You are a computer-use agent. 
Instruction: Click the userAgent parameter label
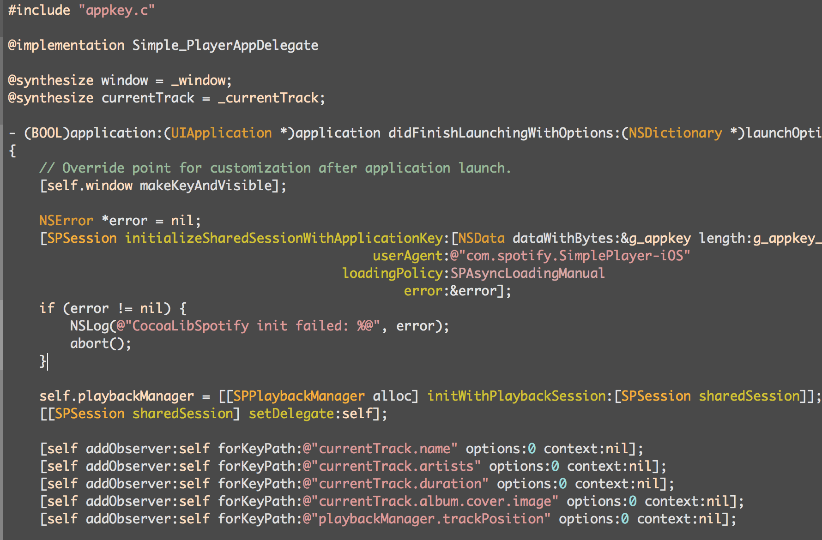pos(408,256)
